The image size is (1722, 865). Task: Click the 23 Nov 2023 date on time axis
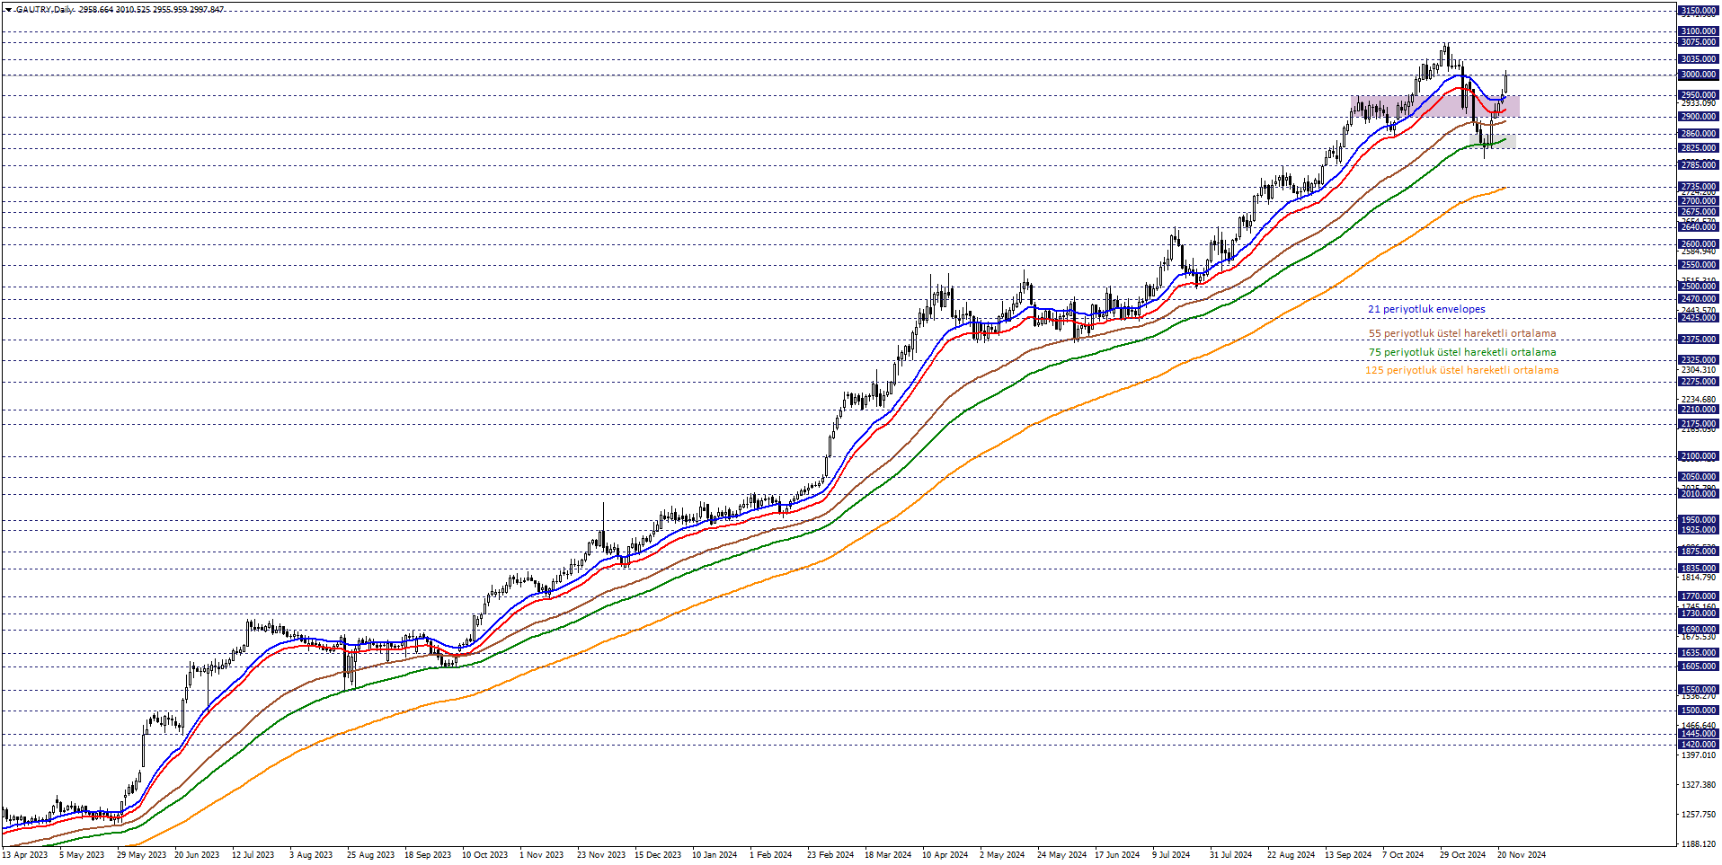[x=600, y=855]
